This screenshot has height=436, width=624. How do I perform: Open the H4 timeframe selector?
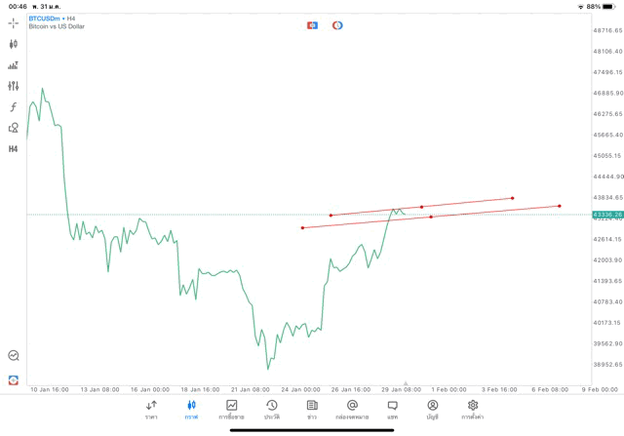pos(14,148)
